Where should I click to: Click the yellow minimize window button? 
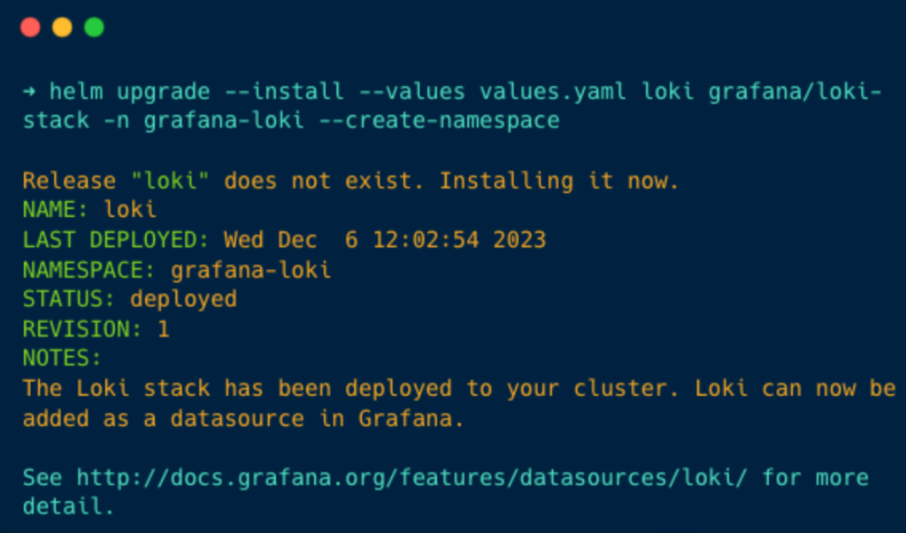click(63, 27)
